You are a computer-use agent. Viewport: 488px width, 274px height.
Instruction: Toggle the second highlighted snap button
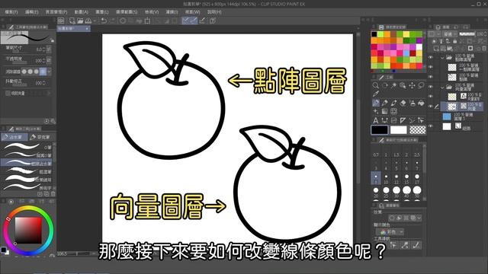[x=194, y=21]
